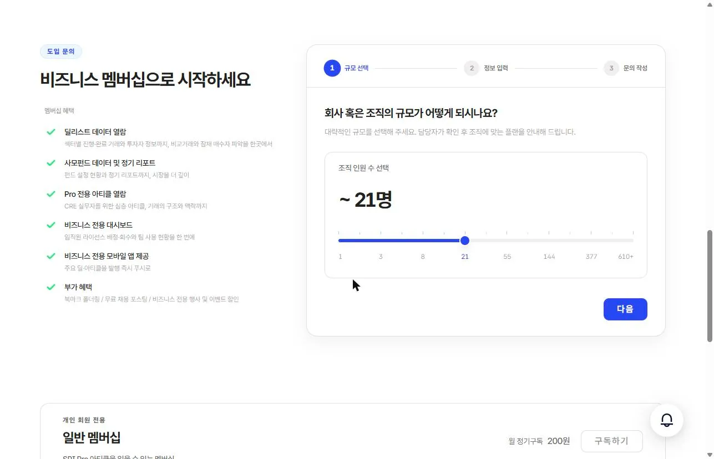
Task: Click the green checkmark beside 딜리스트 데이터 열람
Action: click(x=51, y=132)
